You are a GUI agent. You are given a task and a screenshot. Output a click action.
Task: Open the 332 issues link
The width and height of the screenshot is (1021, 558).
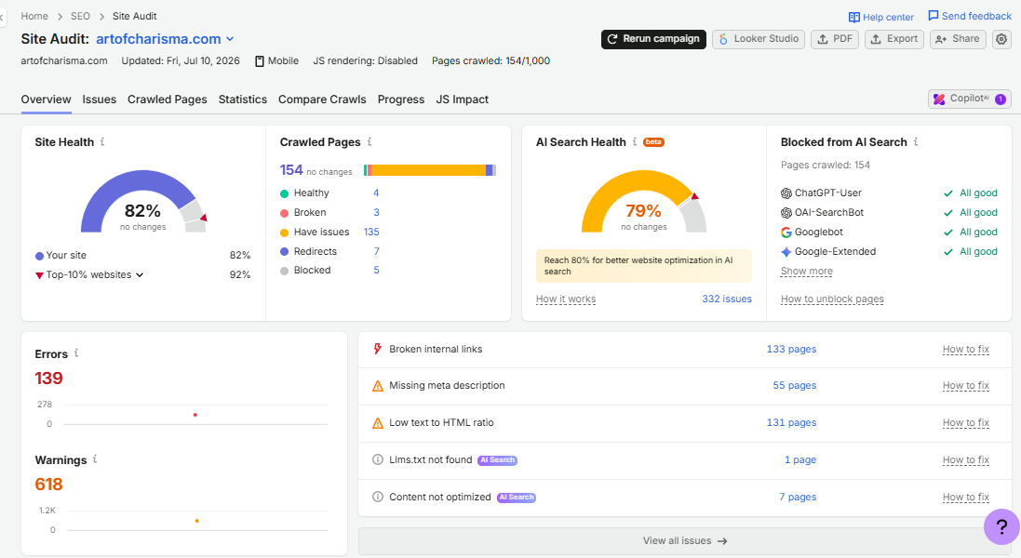coord(727,299)
